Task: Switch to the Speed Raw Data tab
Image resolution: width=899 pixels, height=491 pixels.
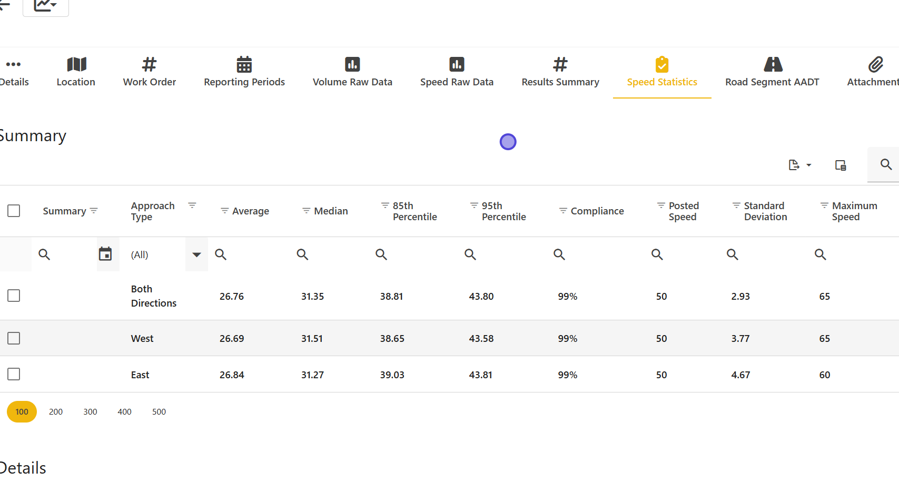Action: click(457, 72)
